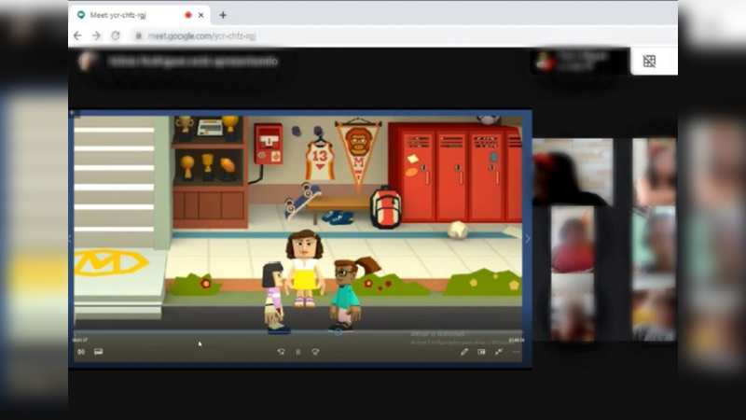Open the mini player view icon

click(481, 352)
